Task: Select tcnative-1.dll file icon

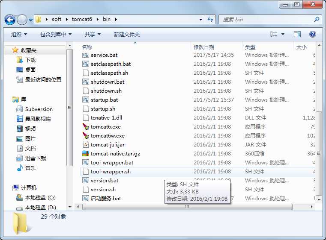Action: [85, 117]
